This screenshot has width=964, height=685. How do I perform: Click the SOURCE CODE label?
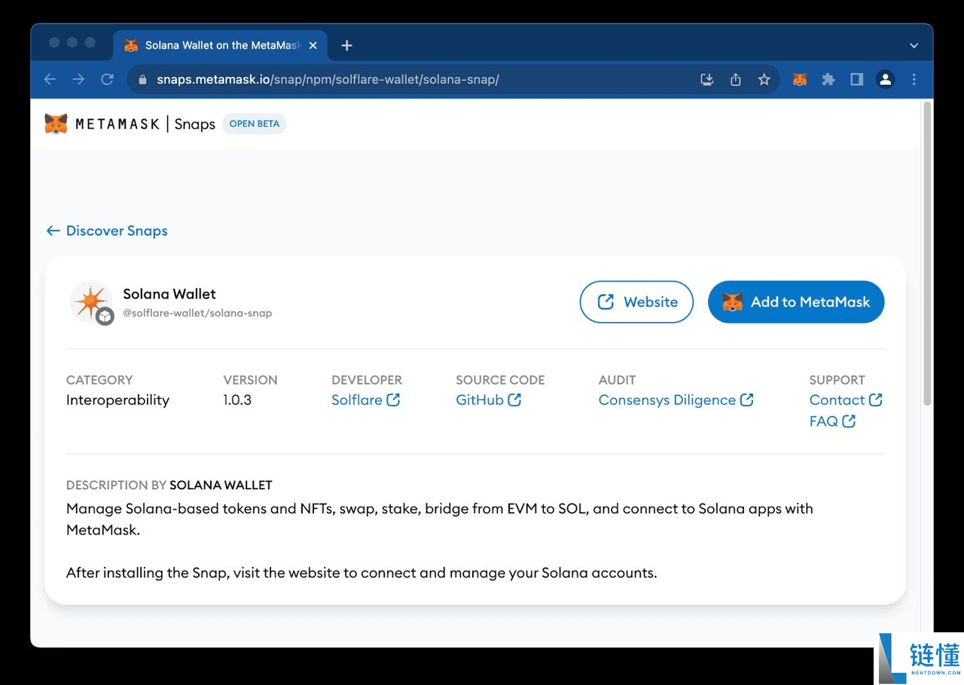pos(500,380)
